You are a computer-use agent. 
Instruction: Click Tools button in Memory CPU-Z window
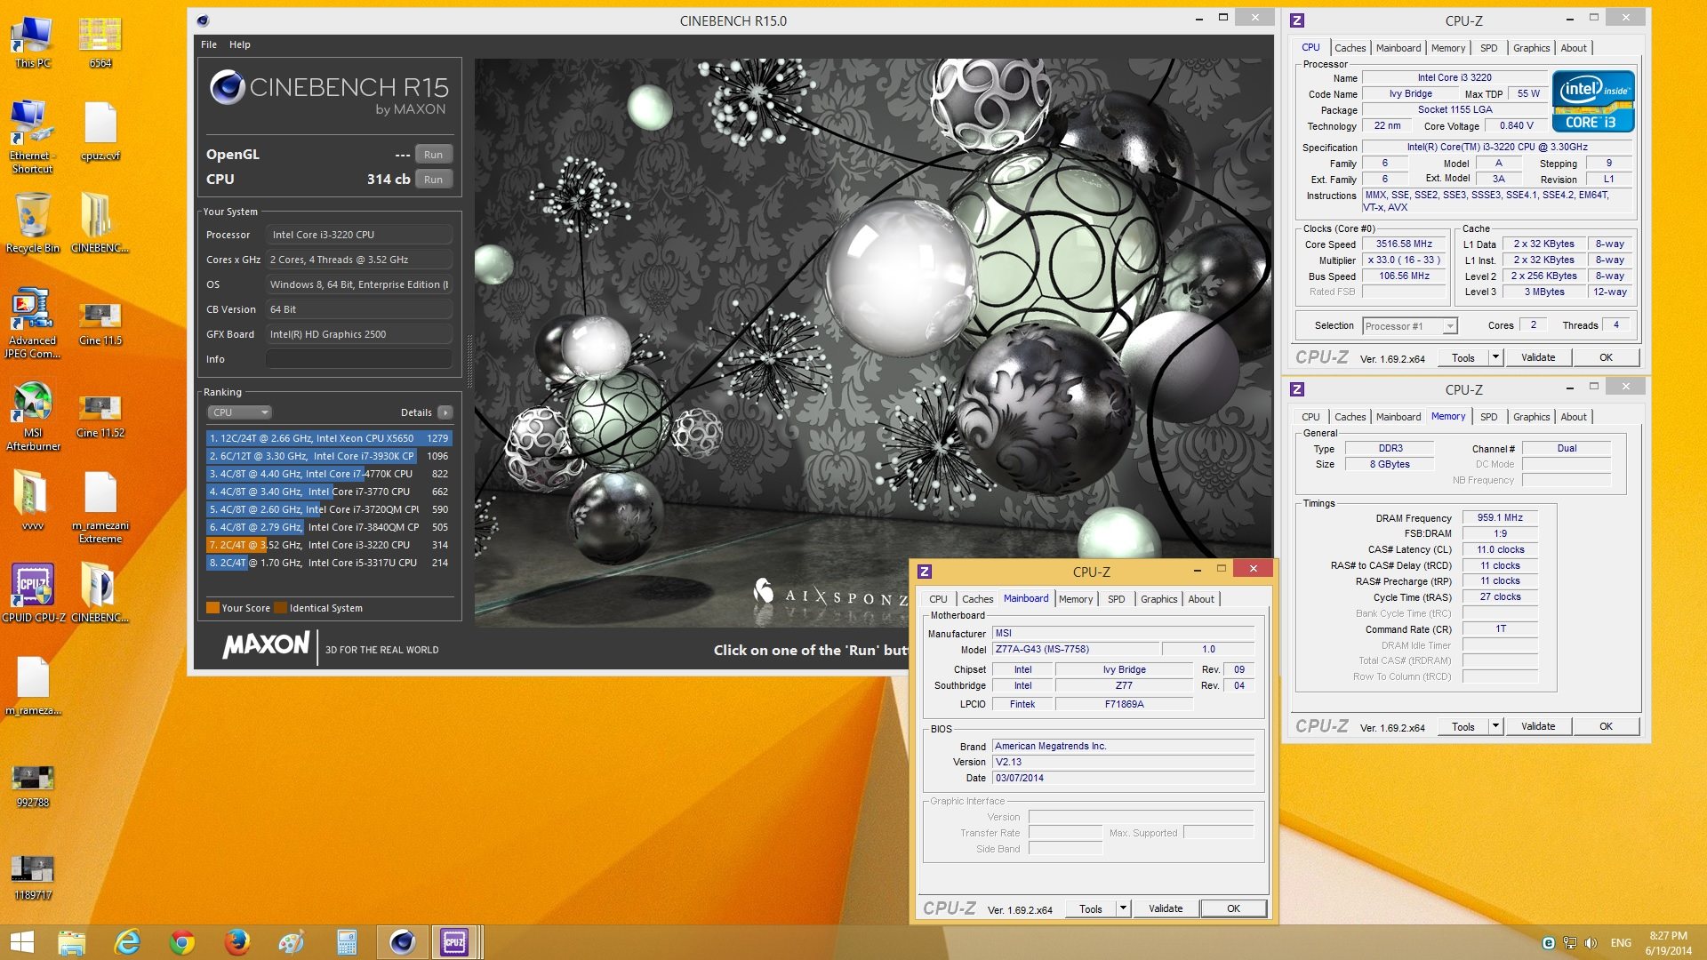click(x=1463, y=726)
